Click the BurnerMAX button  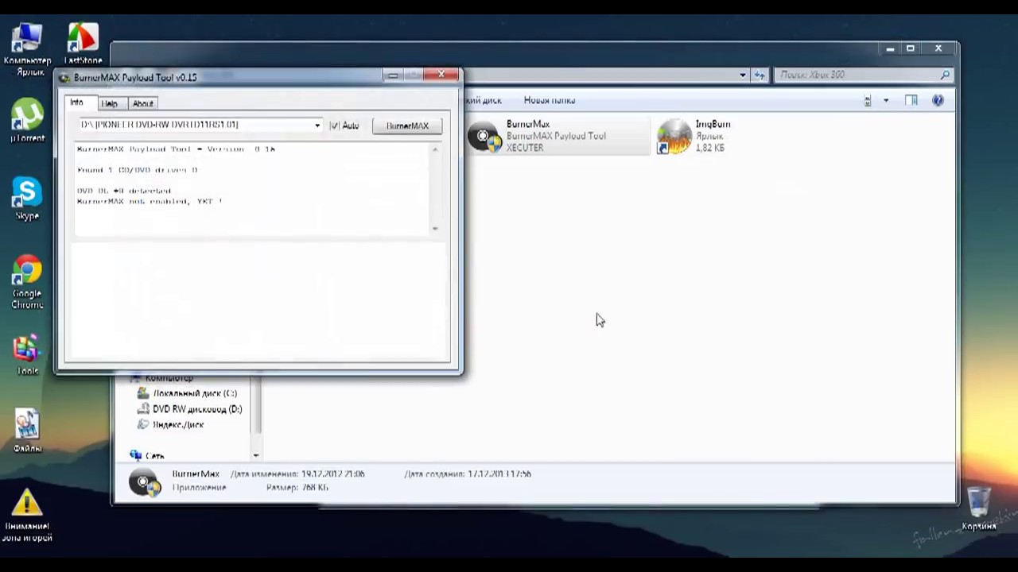(x=407, y=126)
